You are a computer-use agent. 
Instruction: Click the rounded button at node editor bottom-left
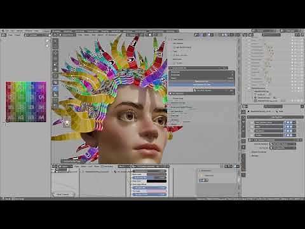pos(63,194)
